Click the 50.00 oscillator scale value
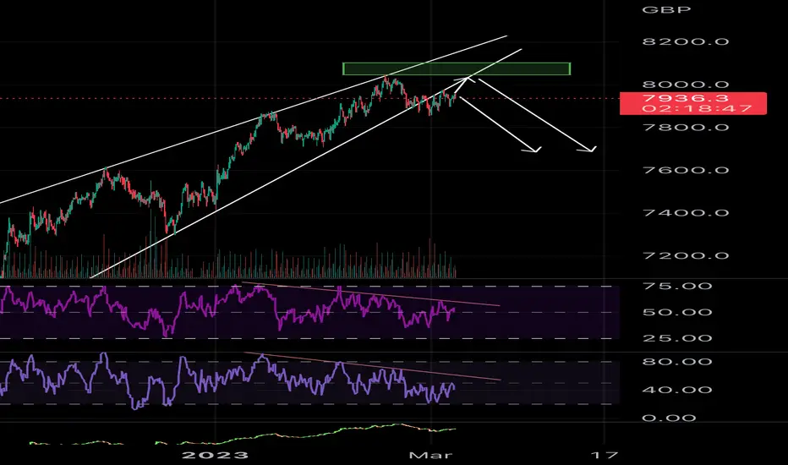The height and width of the screenshot is (465, 788). point(677,313)
